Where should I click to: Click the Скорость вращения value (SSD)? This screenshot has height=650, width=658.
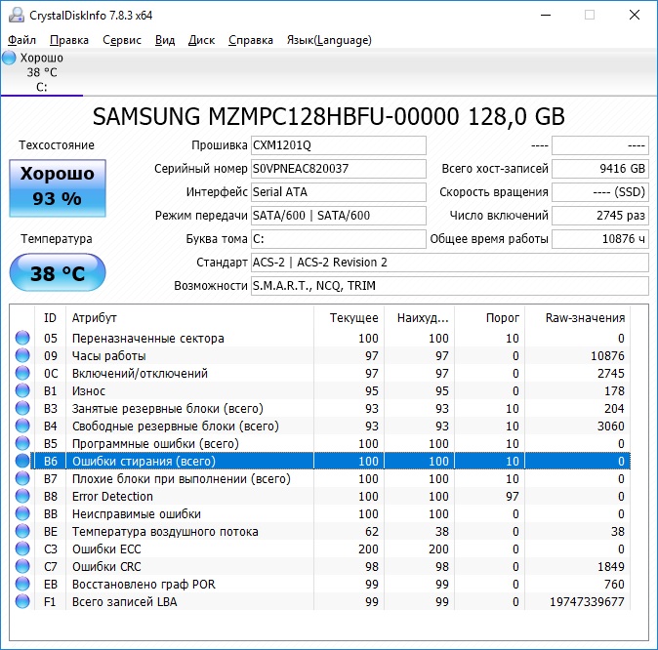(x=600, y=192)
